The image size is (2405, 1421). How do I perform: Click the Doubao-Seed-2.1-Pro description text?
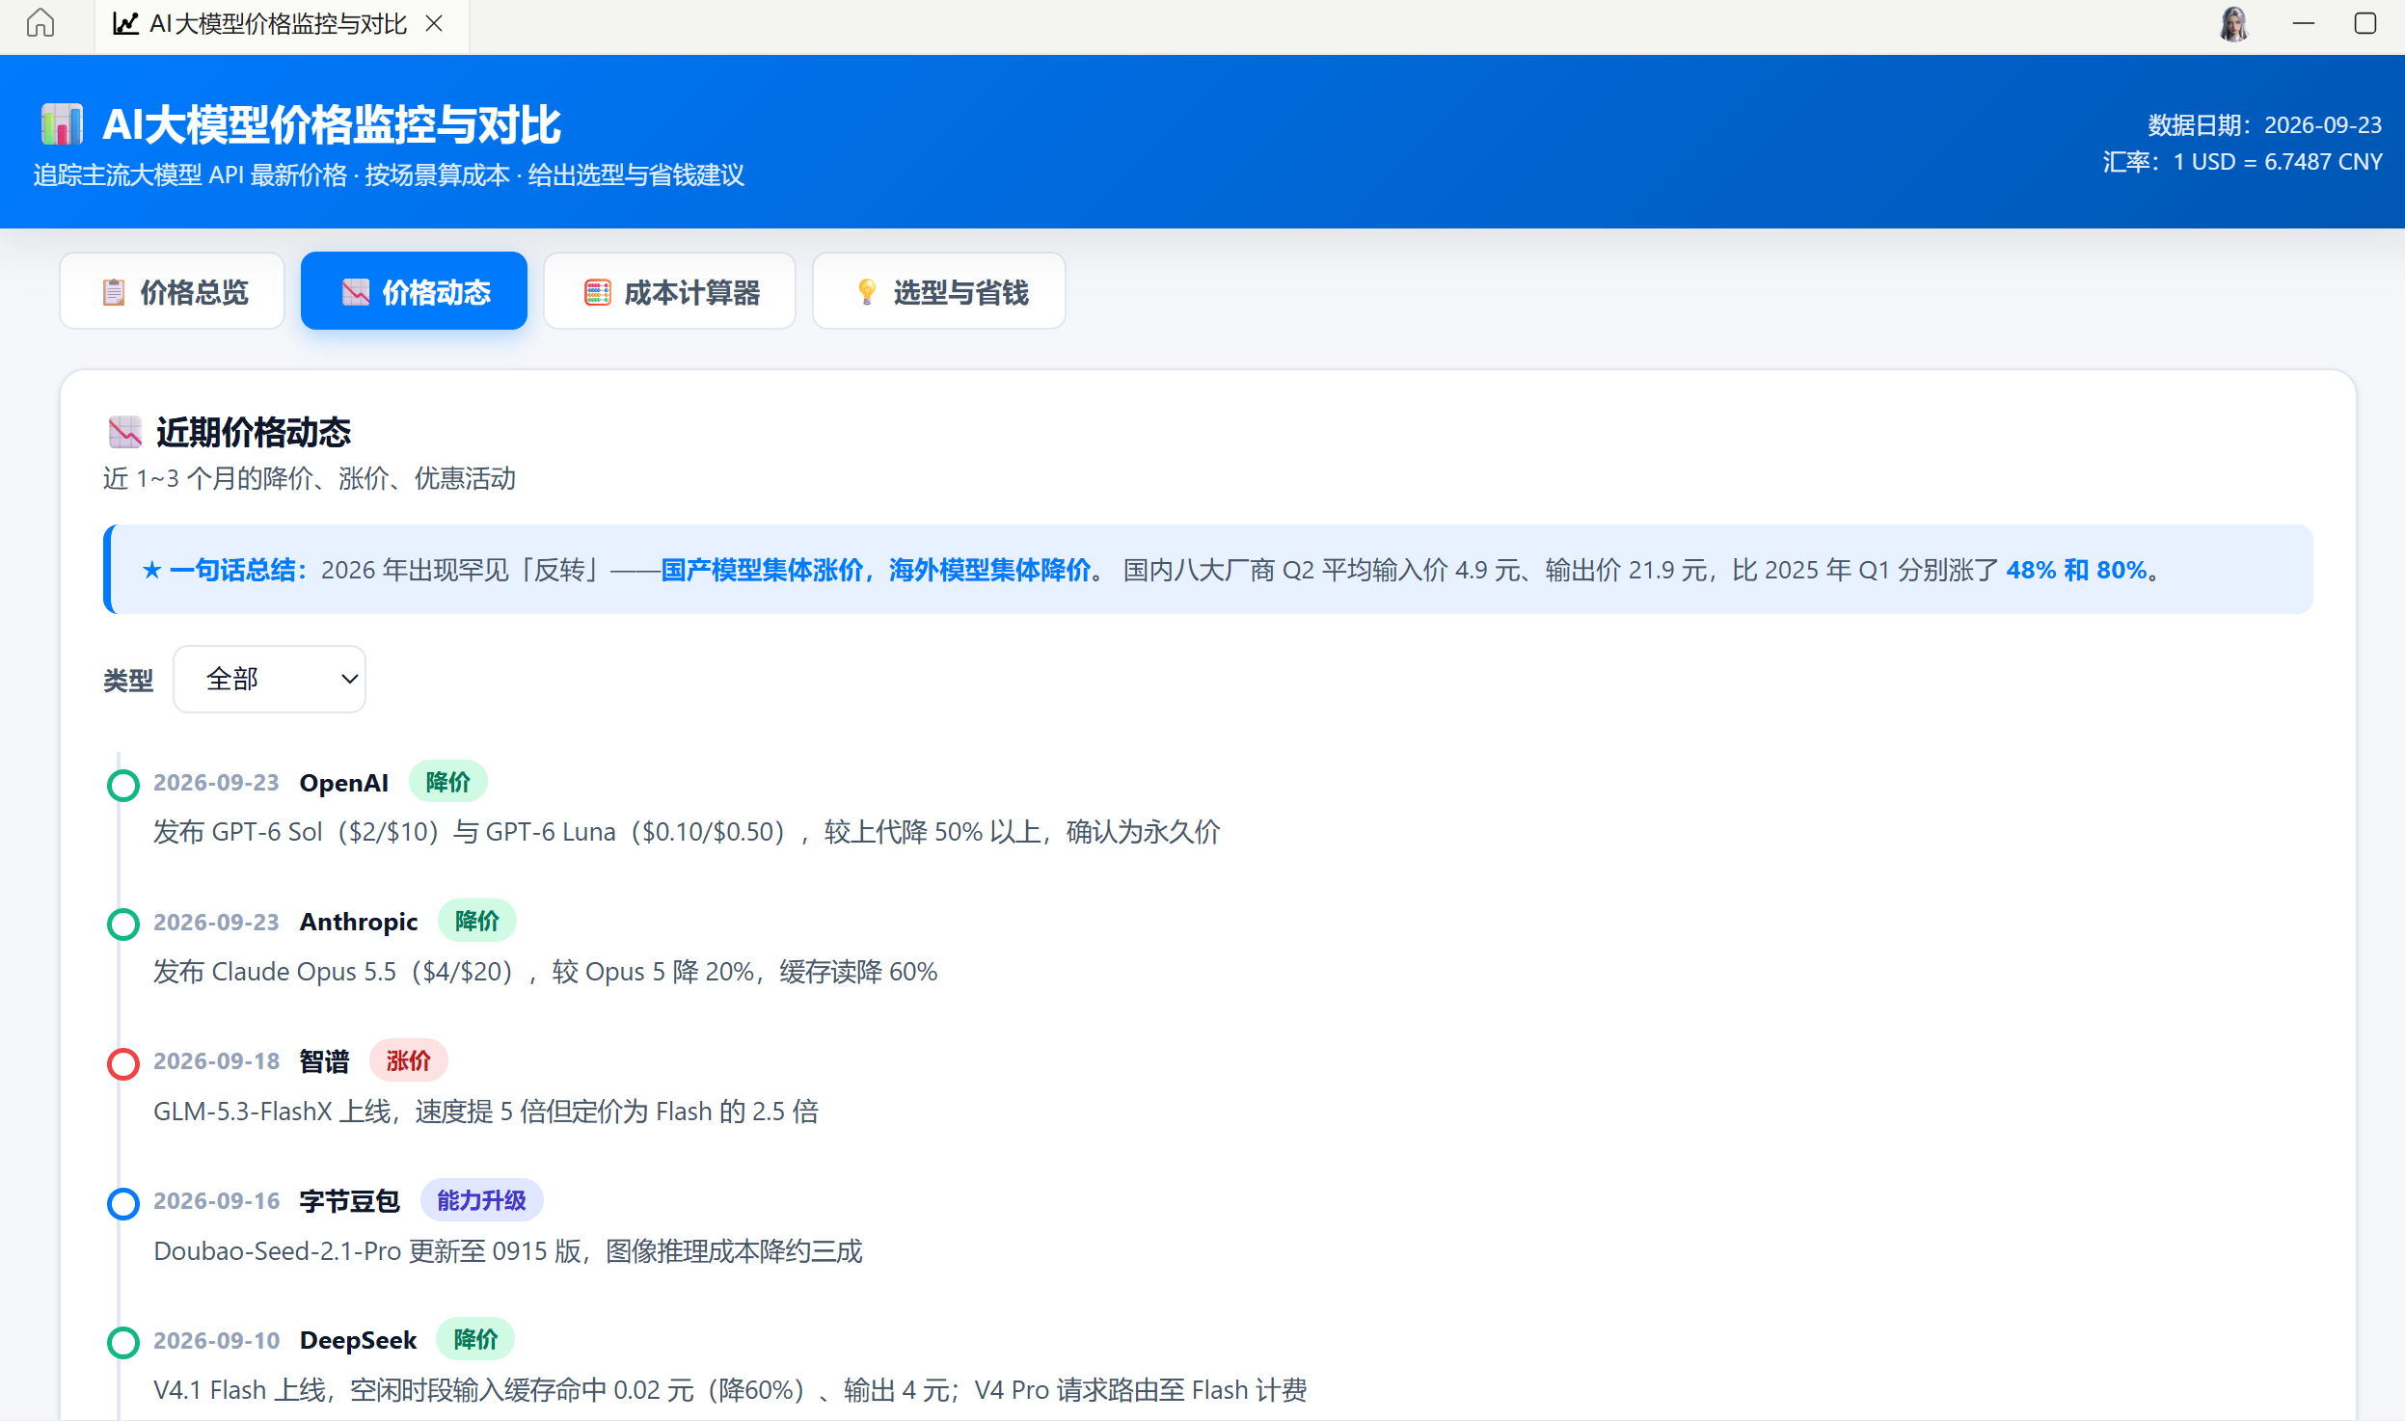[508, 1251]
